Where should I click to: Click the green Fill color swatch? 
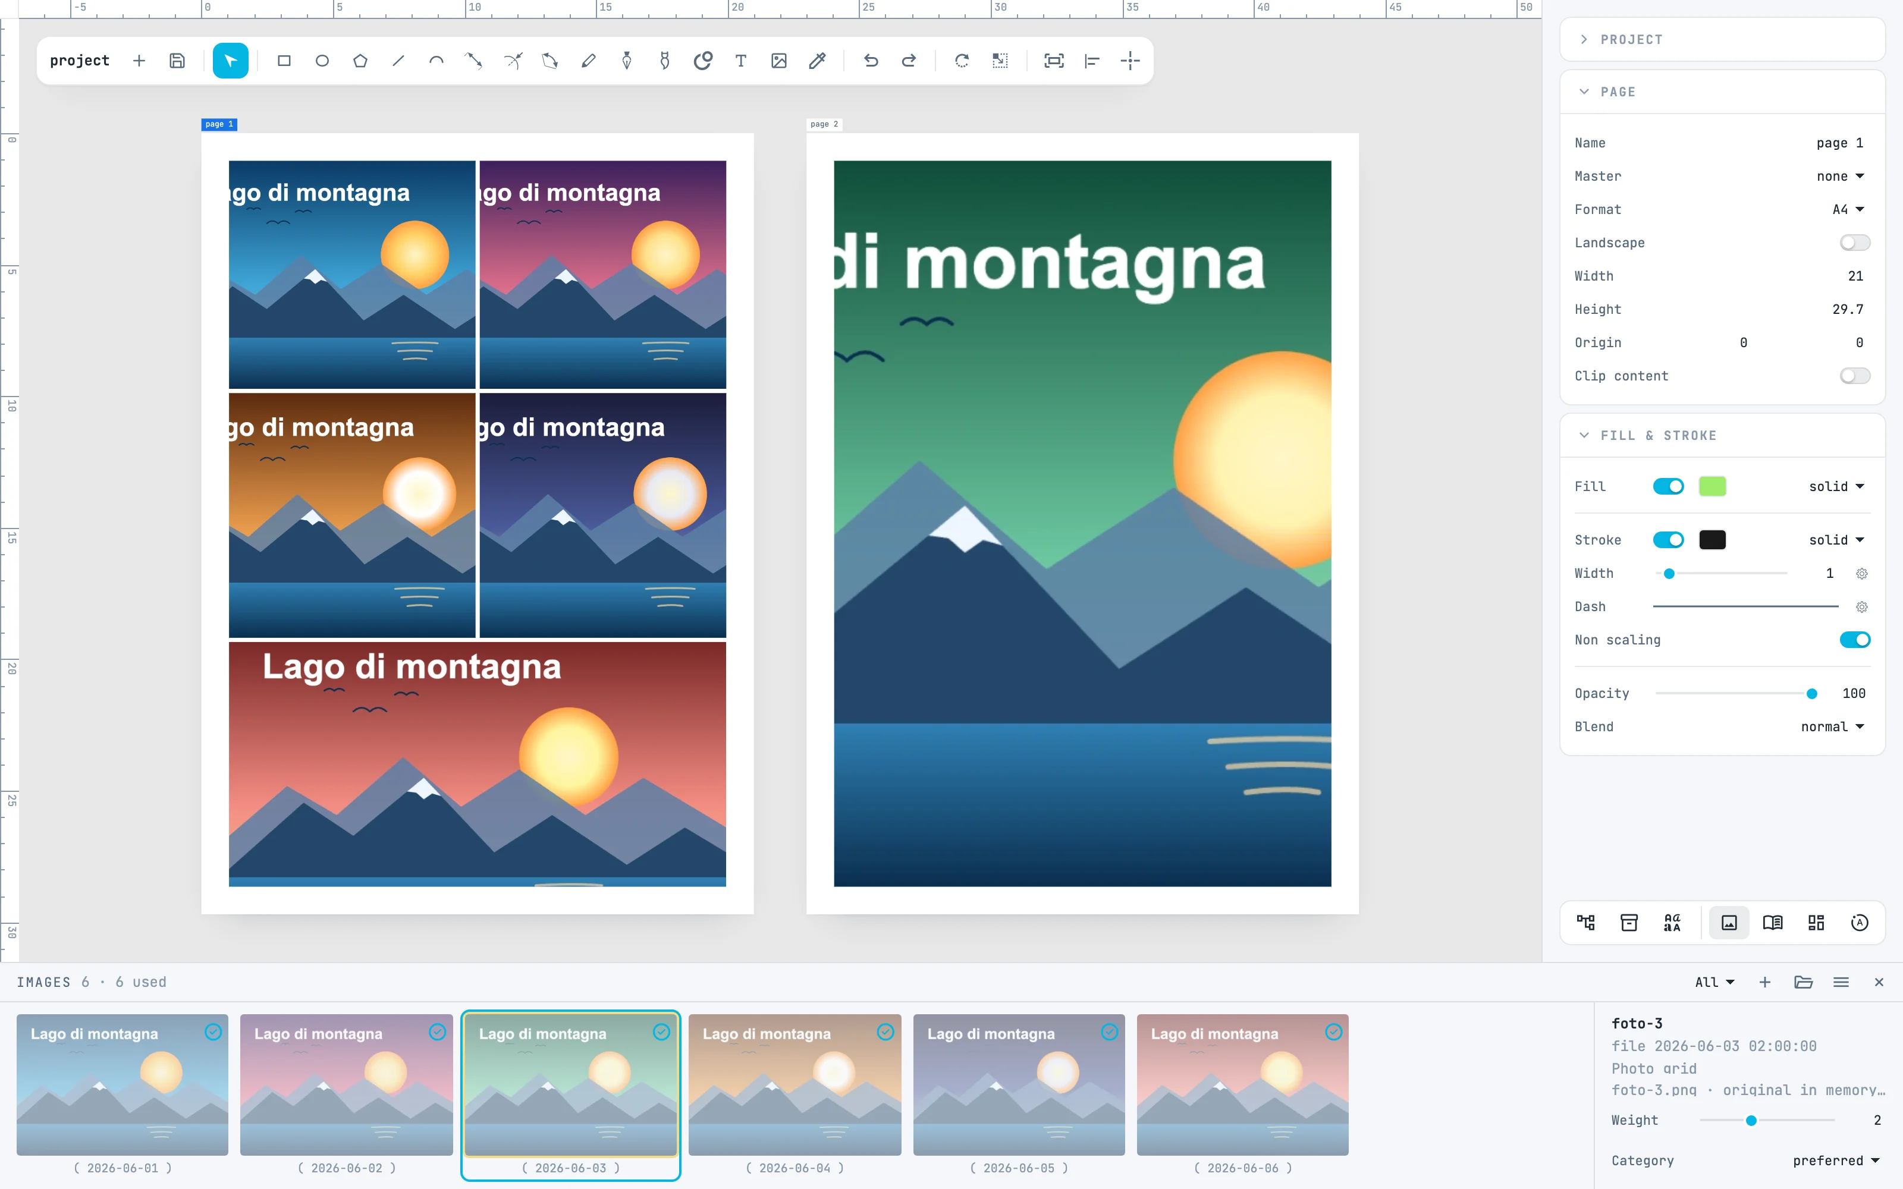pos(1712,487)
